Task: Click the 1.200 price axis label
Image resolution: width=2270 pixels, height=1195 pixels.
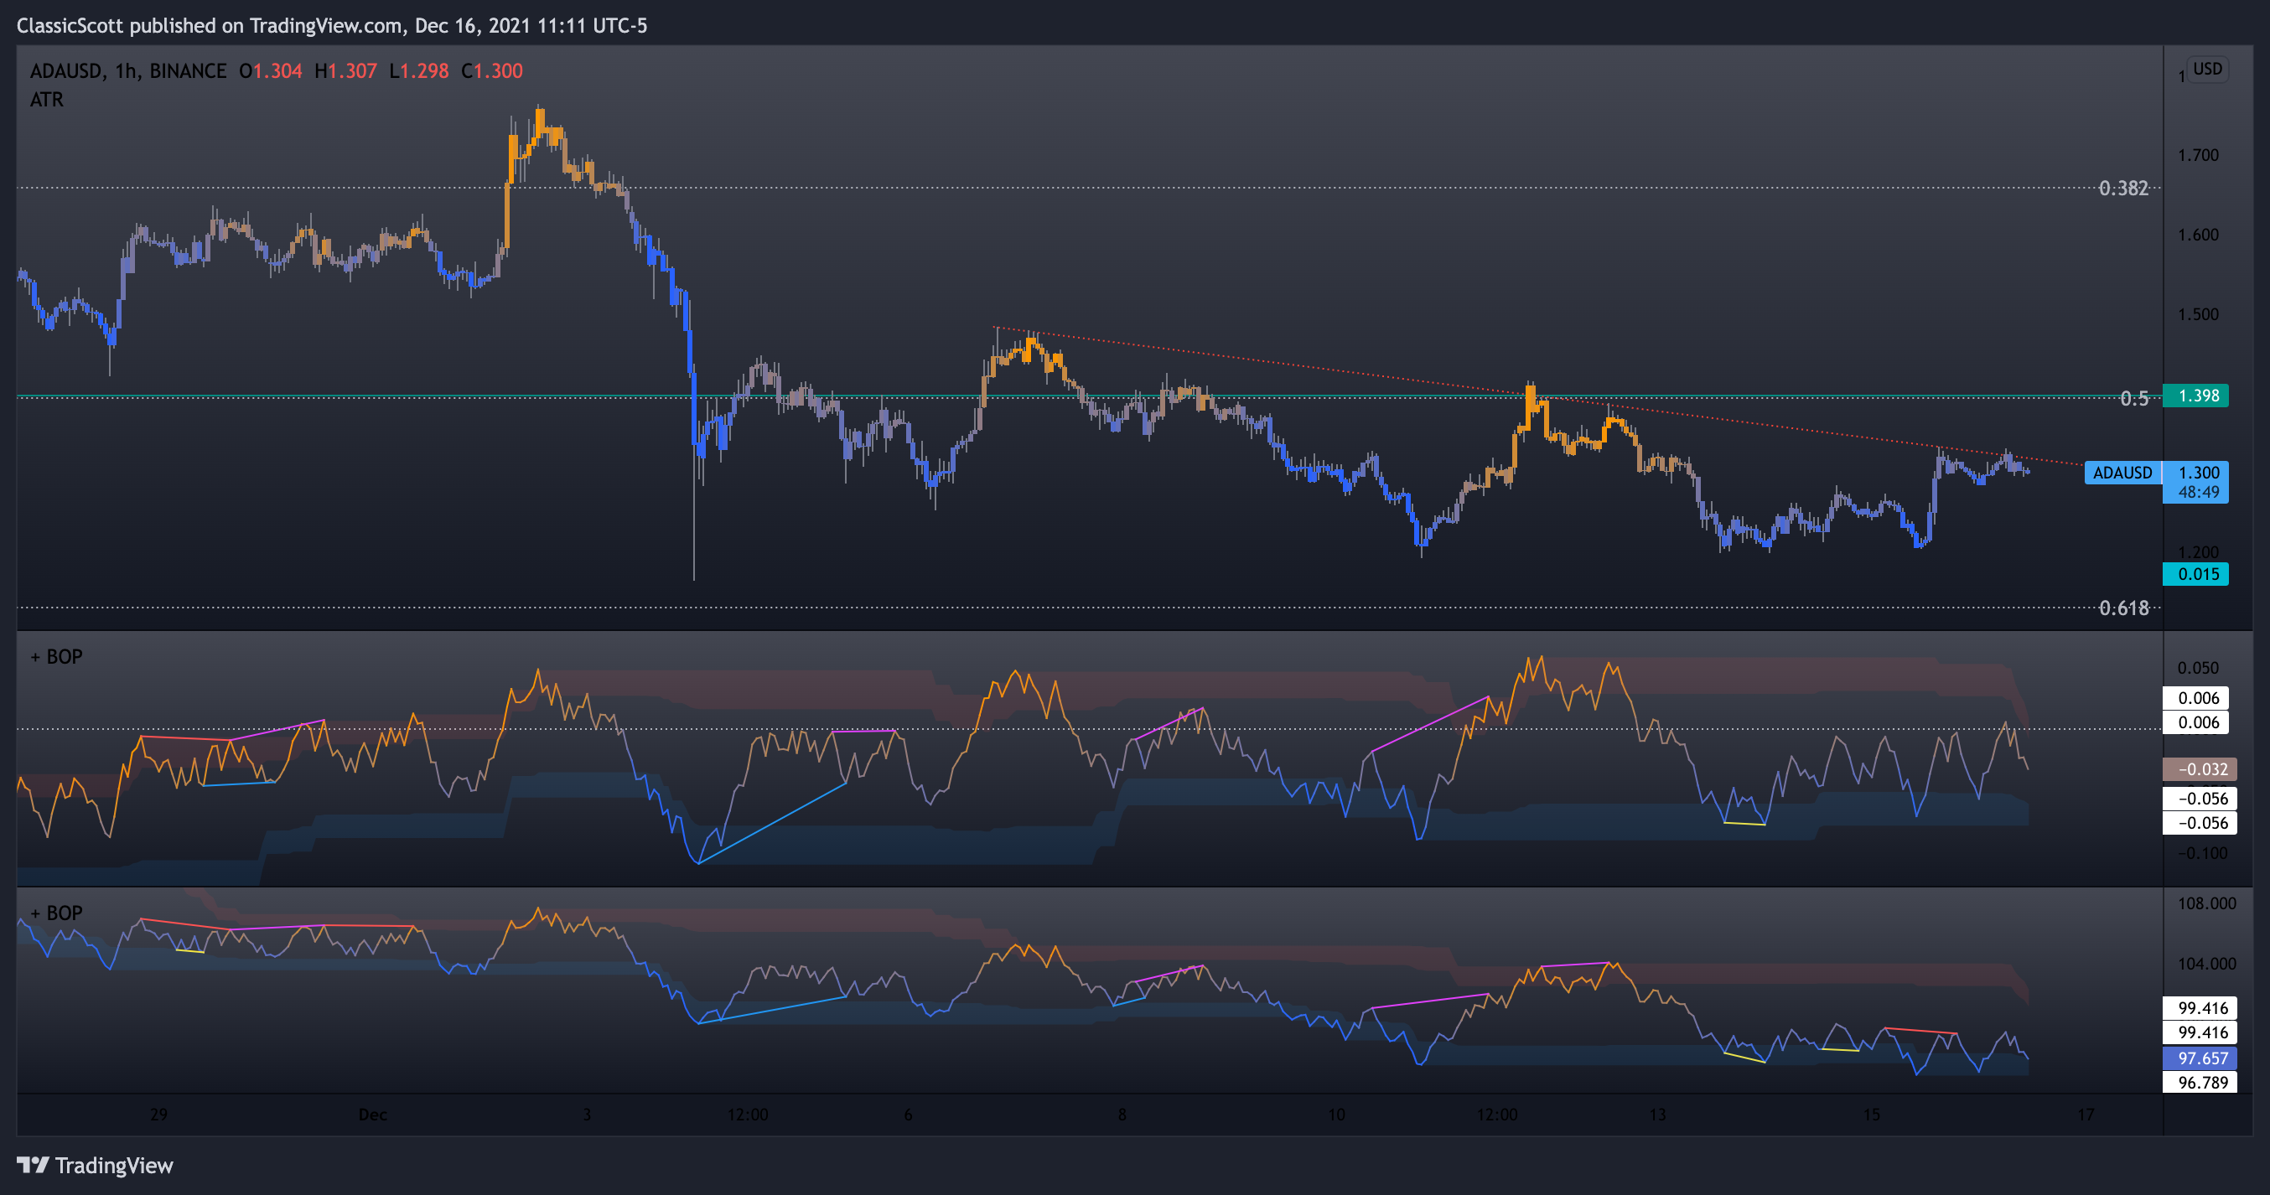Action: coord(2198,552)
